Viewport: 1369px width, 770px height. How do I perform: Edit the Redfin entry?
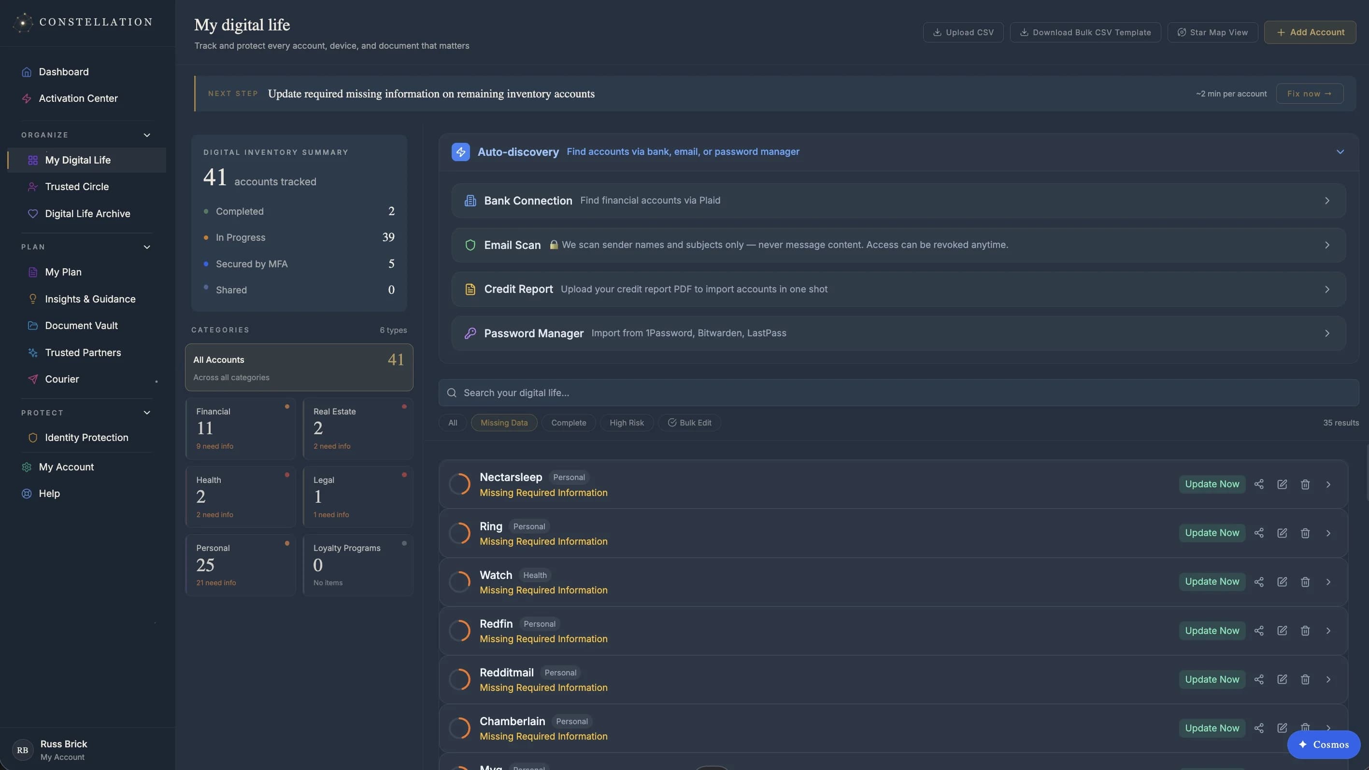click(x=1282, y=631)
